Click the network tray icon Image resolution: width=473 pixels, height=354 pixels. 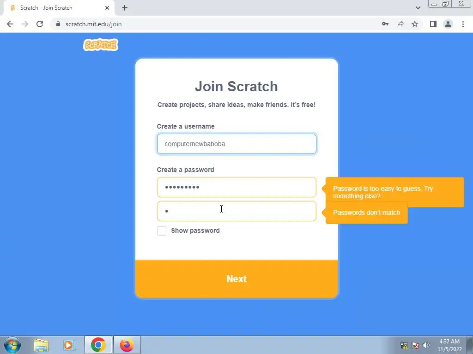[404, 345]
